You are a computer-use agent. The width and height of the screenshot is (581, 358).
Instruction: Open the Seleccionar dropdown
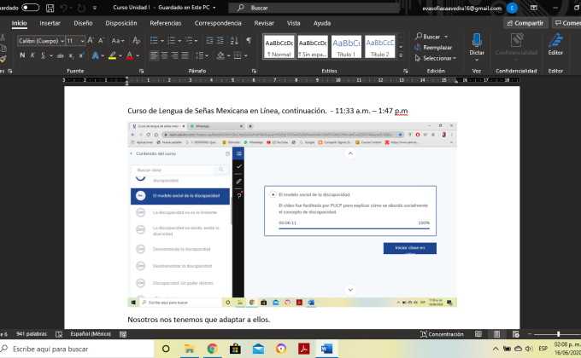click(x=436, y=58)
